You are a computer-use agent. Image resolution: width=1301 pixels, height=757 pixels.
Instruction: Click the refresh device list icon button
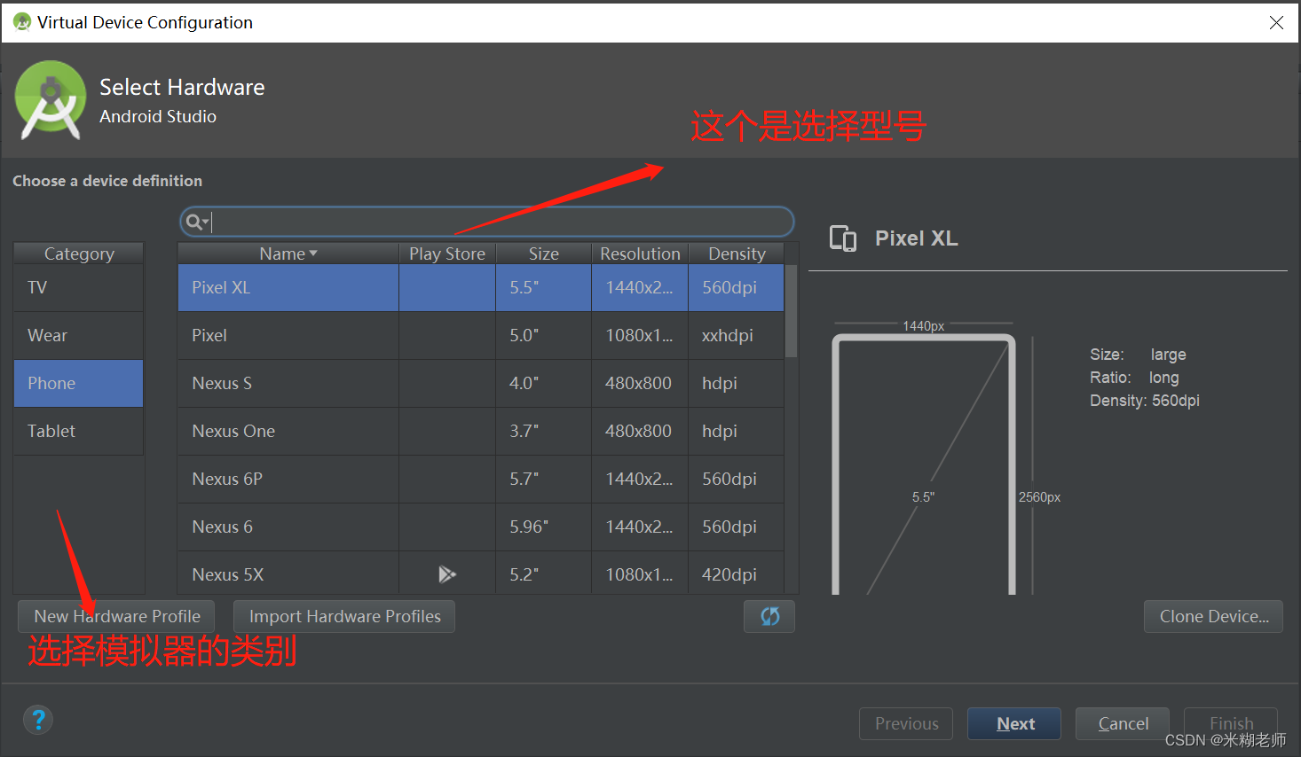[x=769, y=616]
